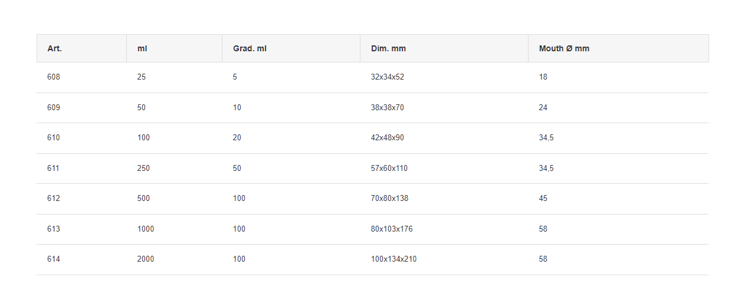
Task: Select the 80x103x176 dimension cell
Action: pyautogui.click(x=392, y=229)
